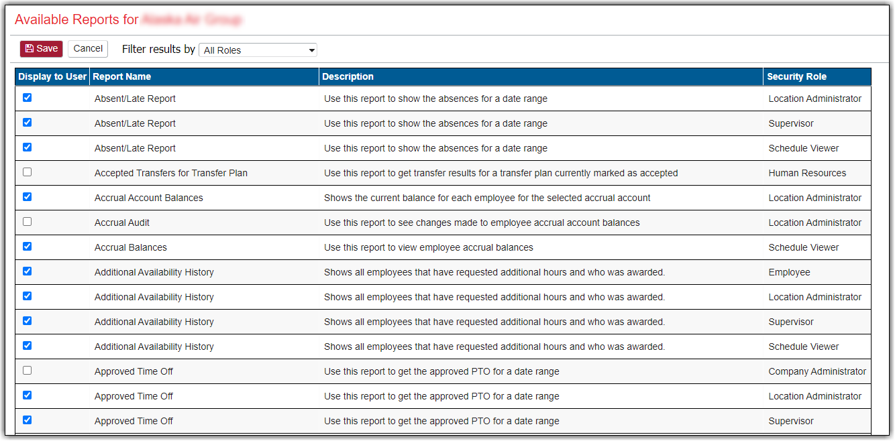Uncheck the Accrual Account Balances checkbox
895x441 pixels.
[x=27, y=197]
